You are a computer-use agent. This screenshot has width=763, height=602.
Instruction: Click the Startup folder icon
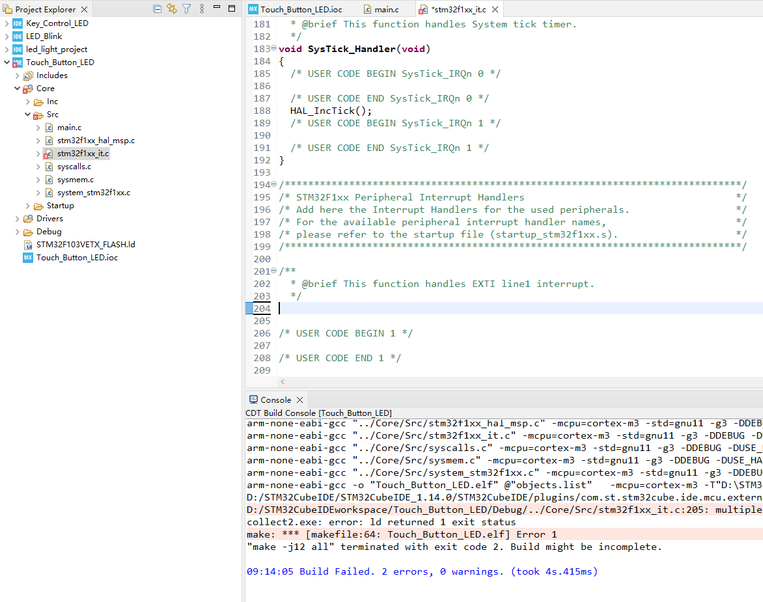(x=38, y=206)
